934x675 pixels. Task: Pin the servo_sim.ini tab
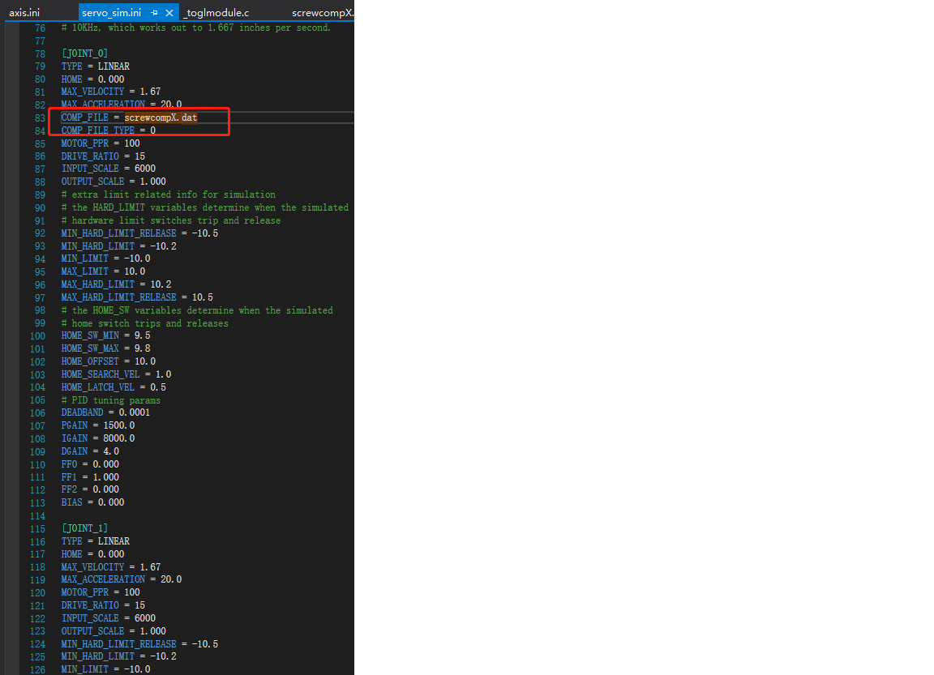pyautogui.click(x=154, y=13)
